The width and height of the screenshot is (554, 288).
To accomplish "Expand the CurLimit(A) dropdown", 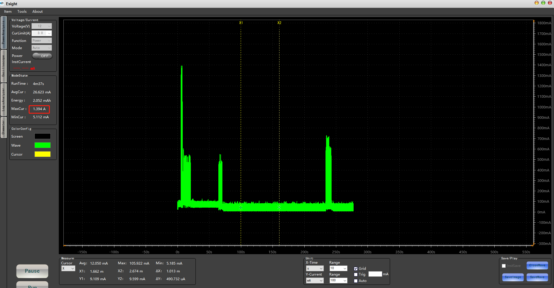I will pos(42,33).
